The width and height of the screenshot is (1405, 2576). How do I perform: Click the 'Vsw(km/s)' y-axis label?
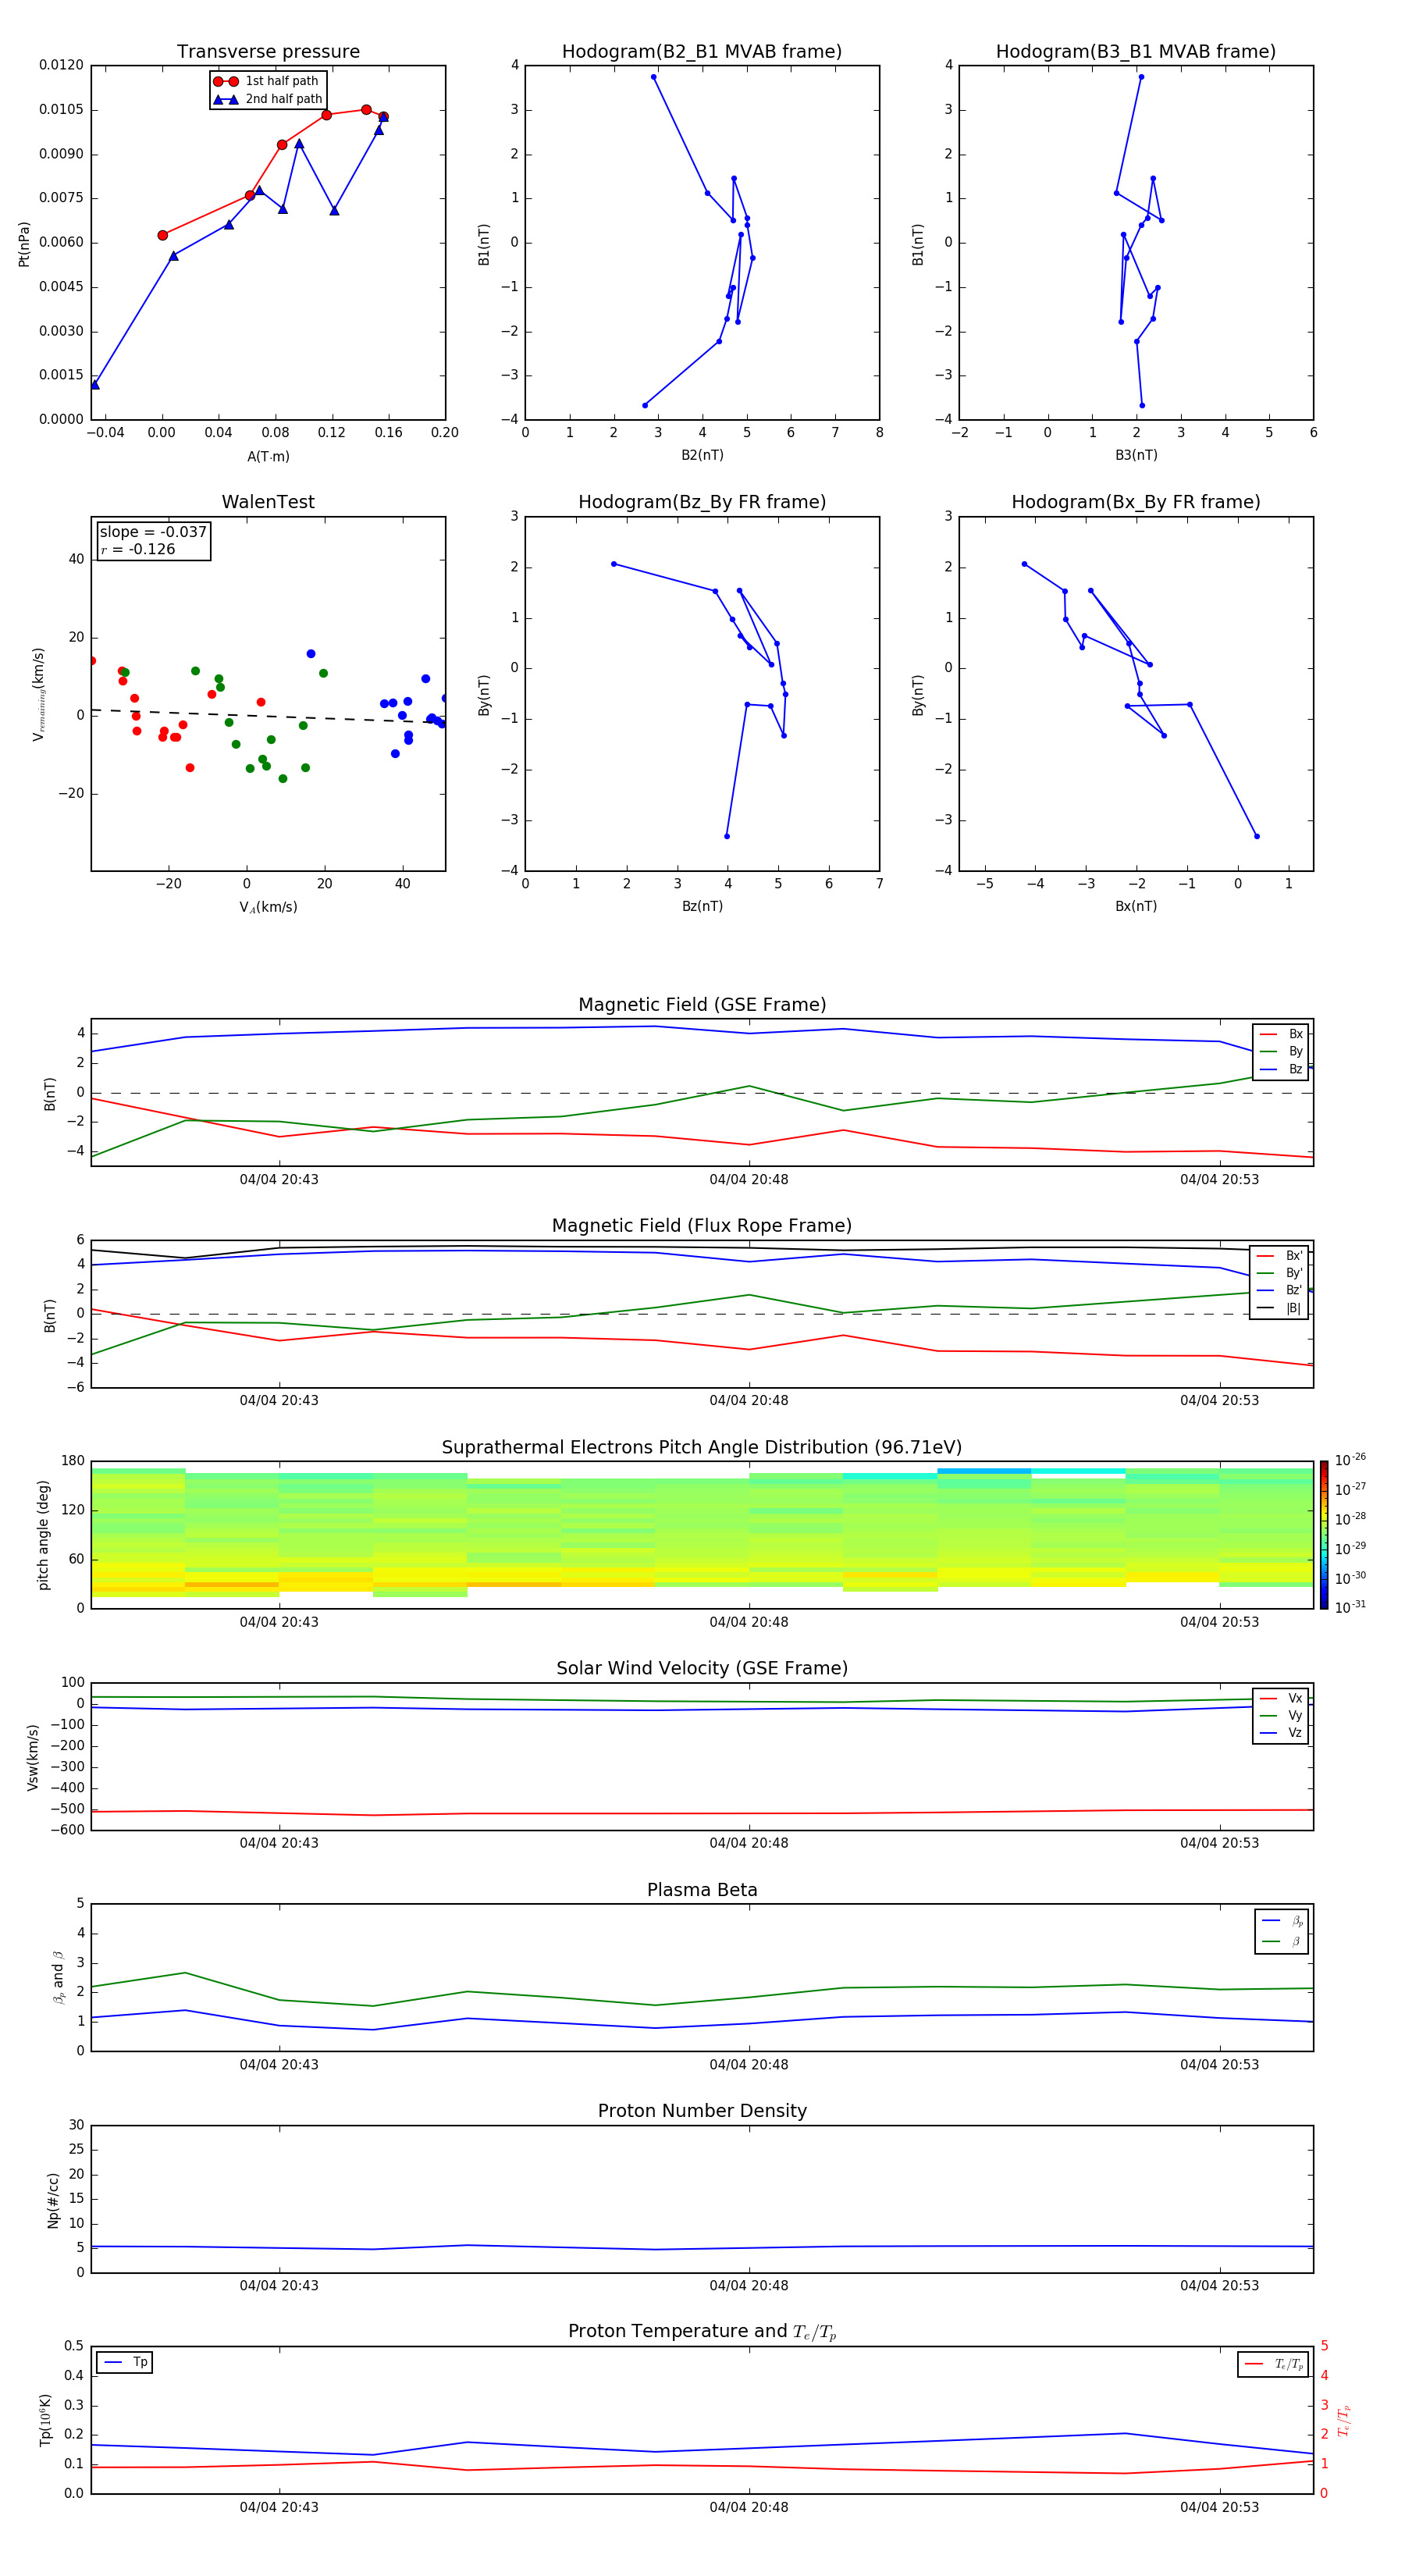click(33, 1757)
